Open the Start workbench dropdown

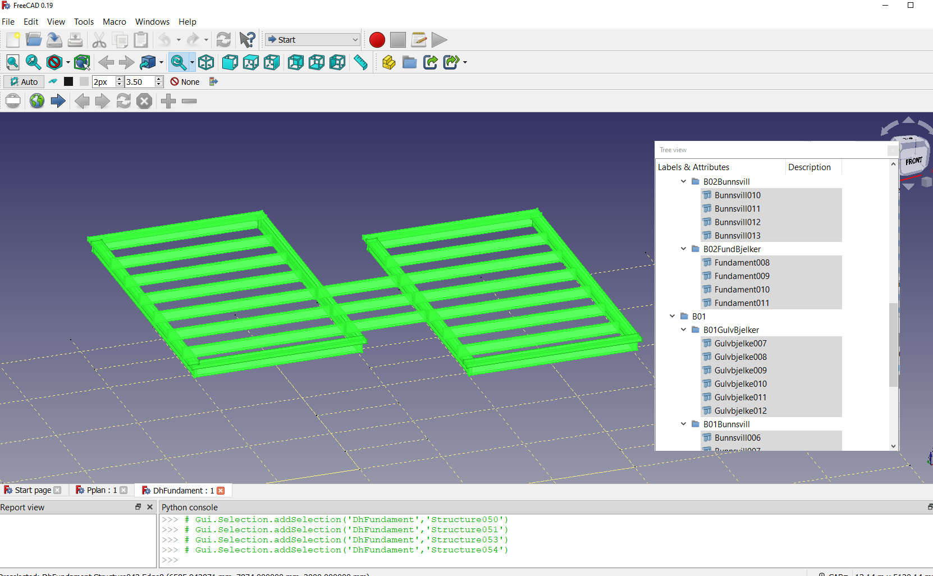pyautogui.click(x=312, y=40)
